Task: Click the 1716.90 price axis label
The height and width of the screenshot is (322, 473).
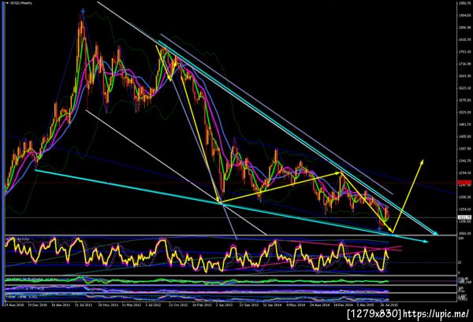Action: click(x=465, y=64)
